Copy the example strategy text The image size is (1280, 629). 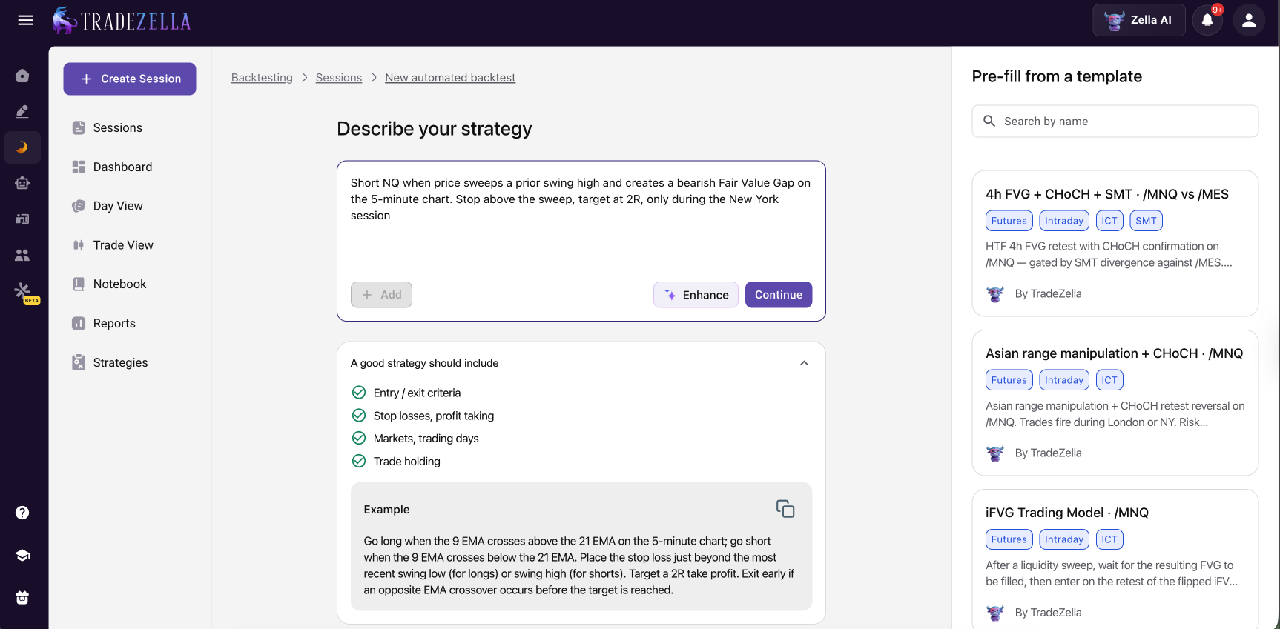coord(785,509)
